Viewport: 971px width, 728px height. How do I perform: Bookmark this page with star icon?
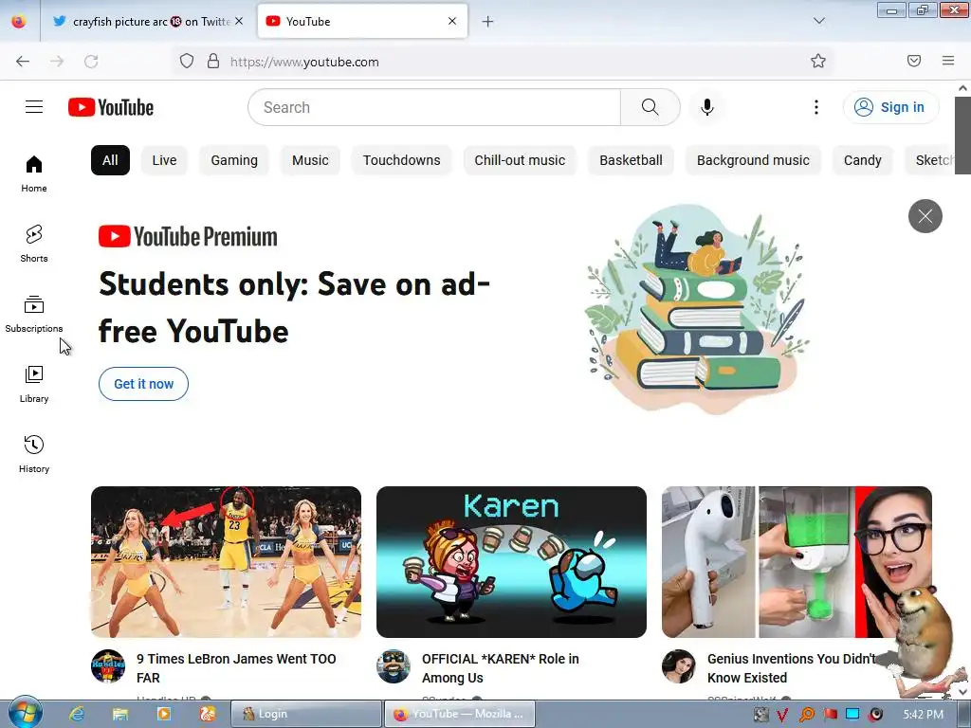818,62
